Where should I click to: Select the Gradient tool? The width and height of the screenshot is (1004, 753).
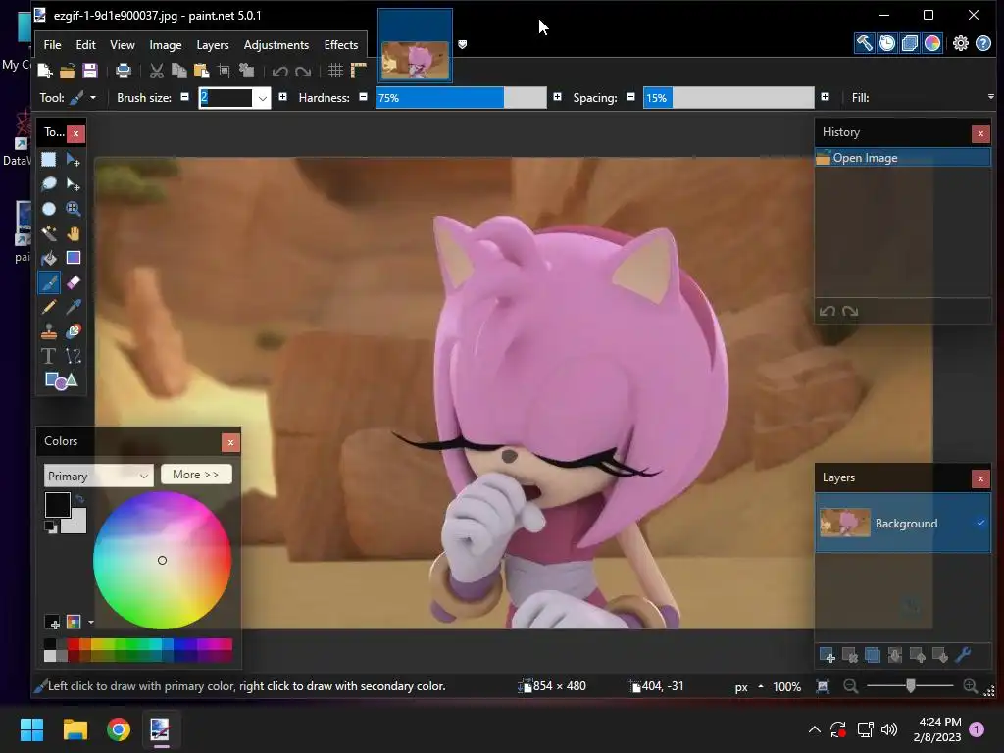[x=73, y=258]
